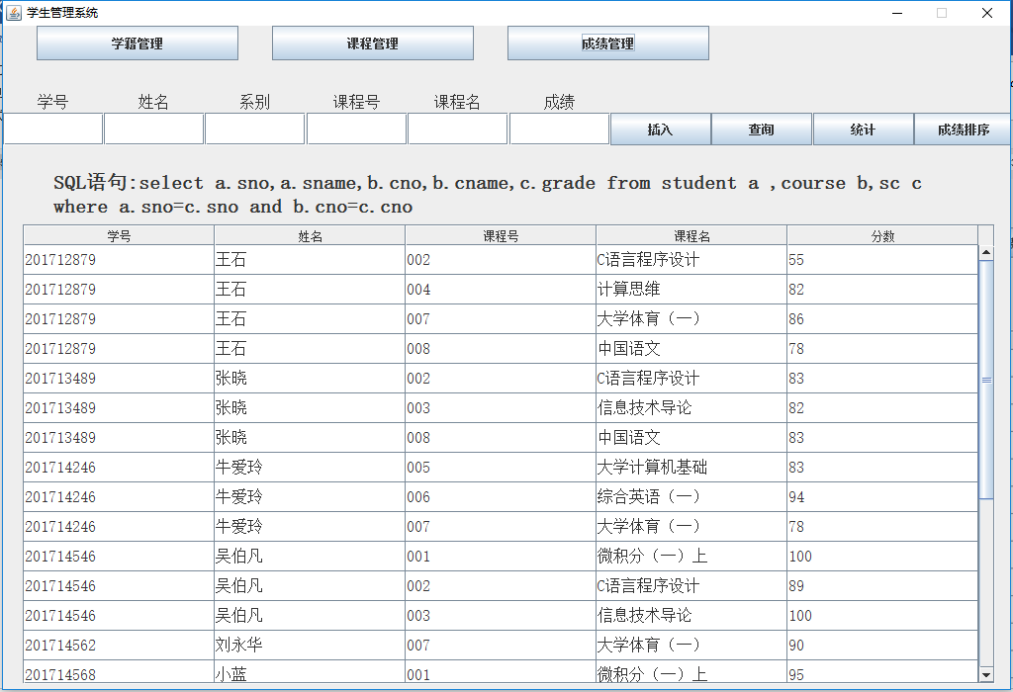Select the score cell 90
The width and height of the screenshot is (1013, 692).
(882, 645)
